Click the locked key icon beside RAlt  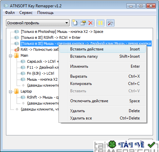click(x=17, y=49)
